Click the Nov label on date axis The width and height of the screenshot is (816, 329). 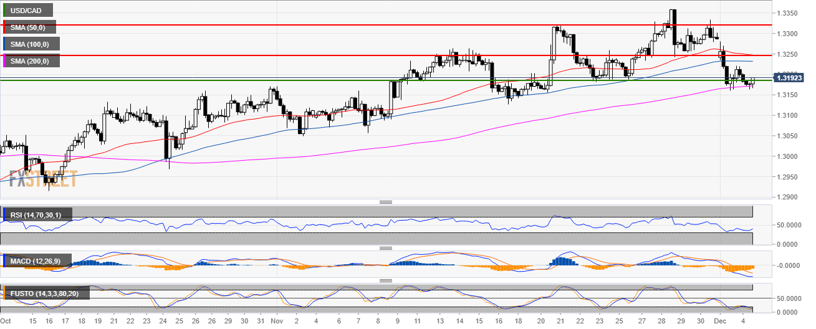pyautogui.click(x=276, y=320)
